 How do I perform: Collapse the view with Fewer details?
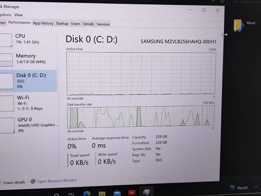[x=14, y=183]
